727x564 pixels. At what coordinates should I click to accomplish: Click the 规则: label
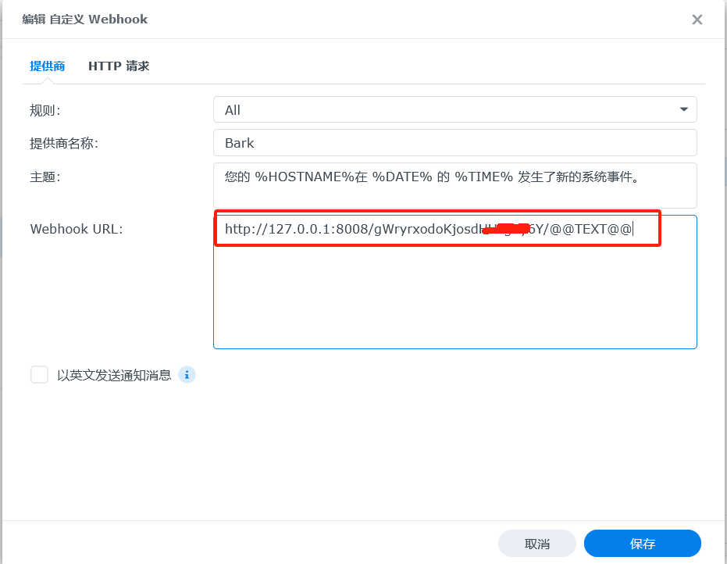point(45,110)
